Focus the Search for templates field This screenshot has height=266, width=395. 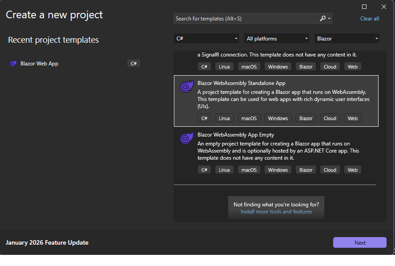coord(245,19)
